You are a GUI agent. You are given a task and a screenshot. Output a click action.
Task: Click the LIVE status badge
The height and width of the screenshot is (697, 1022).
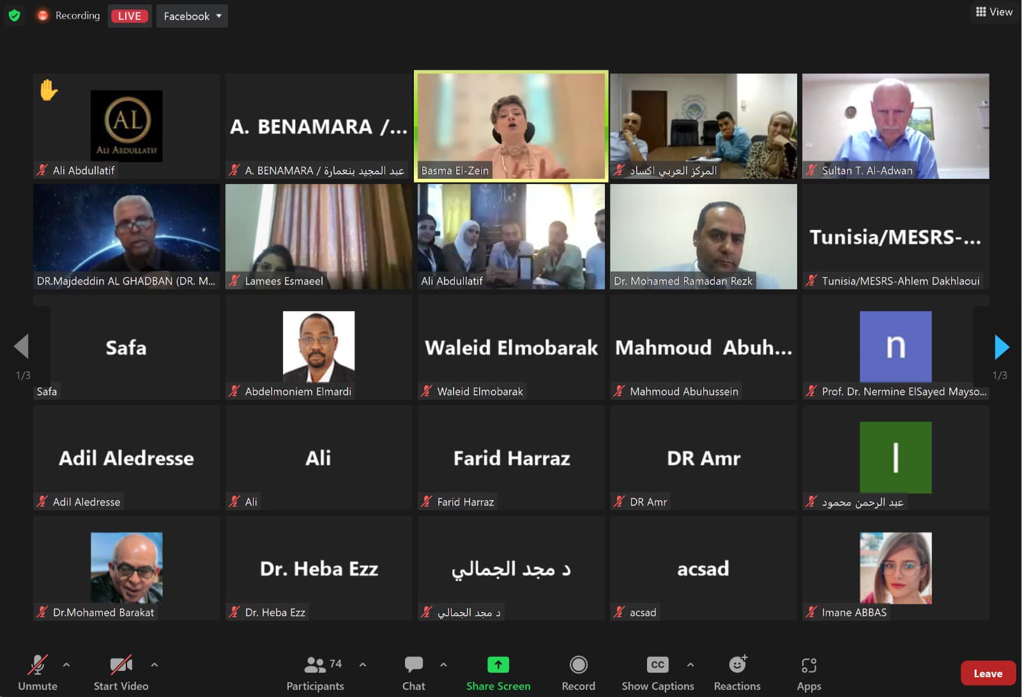pos(130,16)
